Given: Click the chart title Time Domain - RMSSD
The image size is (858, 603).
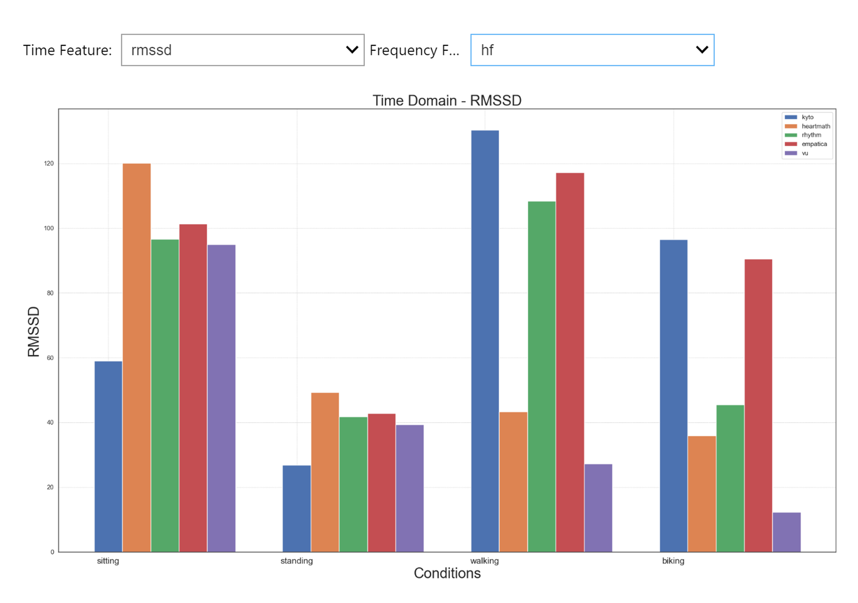Looking at the screenshot, I should pos(447,101).
